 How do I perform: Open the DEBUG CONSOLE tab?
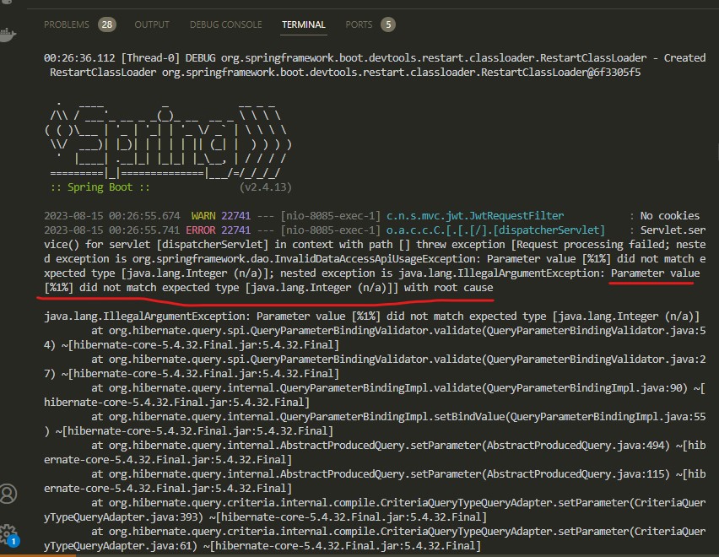click(225, 24)
